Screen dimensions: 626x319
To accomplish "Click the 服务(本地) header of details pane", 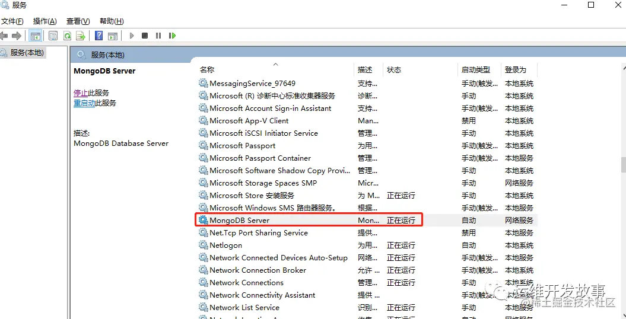I will point(108,55).
